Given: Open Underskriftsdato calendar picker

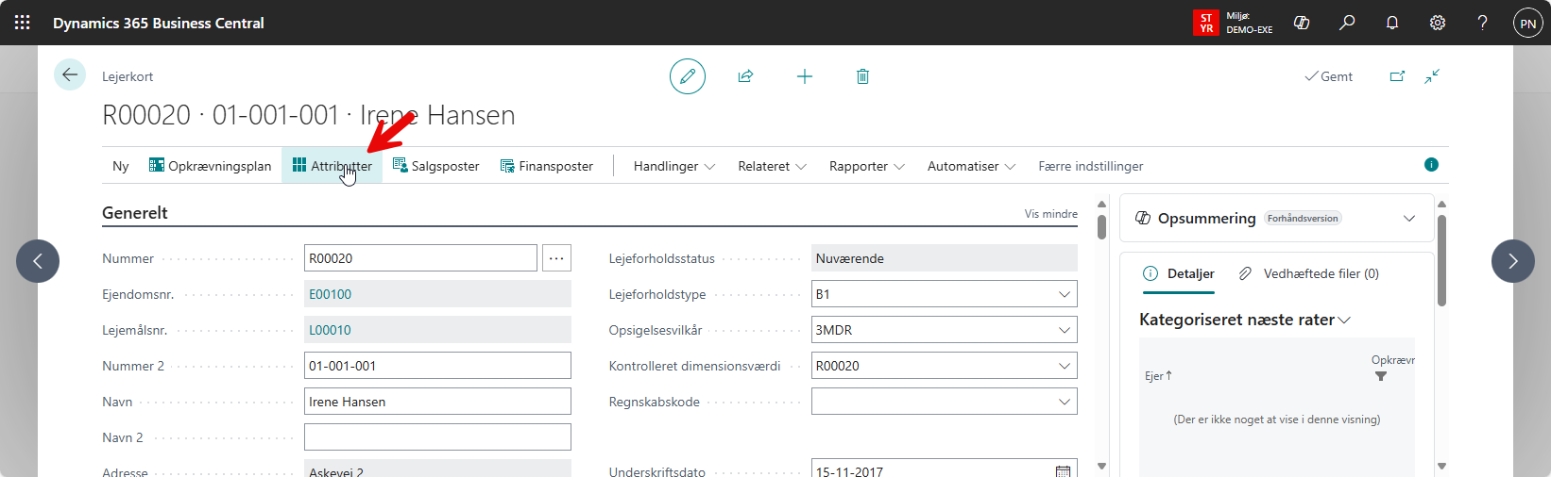Looking at the screenshot, I should coord(1064,471).
